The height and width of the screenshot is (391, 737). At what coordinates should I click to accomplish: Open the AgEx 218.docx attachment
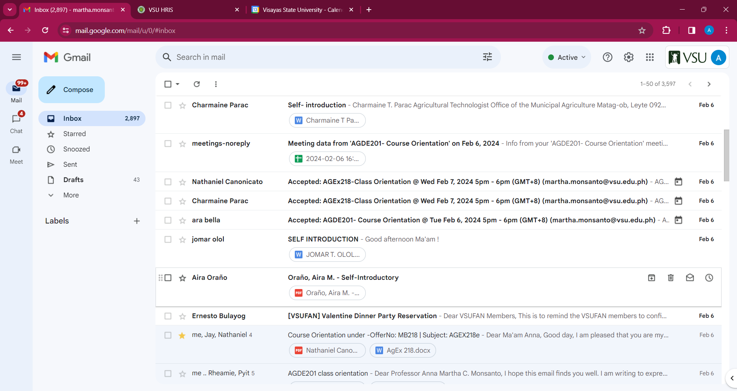[x=403, y=350]
